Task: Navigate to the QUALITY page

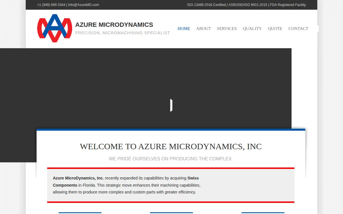Action: coord(252,29)
